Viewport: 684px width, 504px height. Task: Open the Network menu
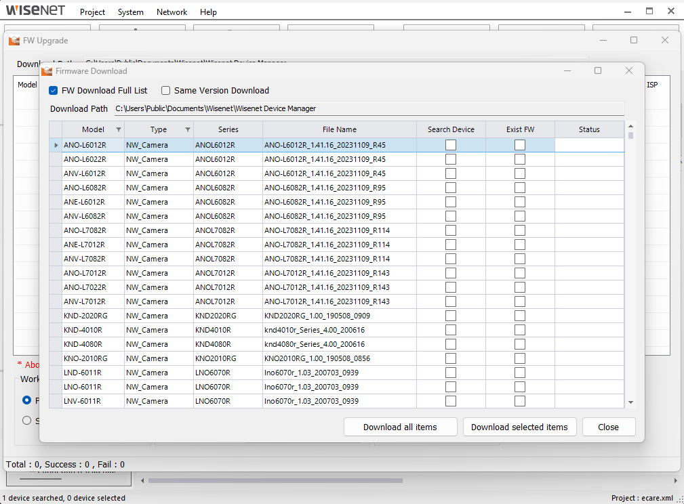click(x=172, y=12)
